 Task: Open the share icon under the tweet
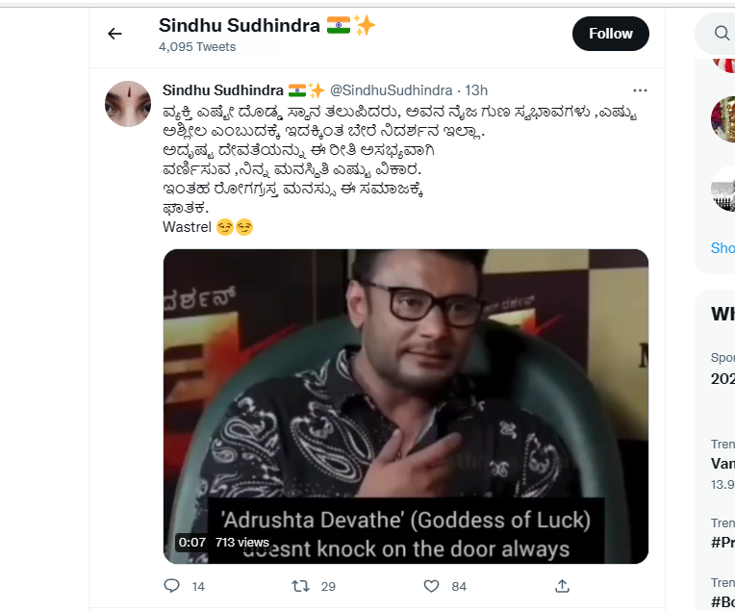[562, 586]
